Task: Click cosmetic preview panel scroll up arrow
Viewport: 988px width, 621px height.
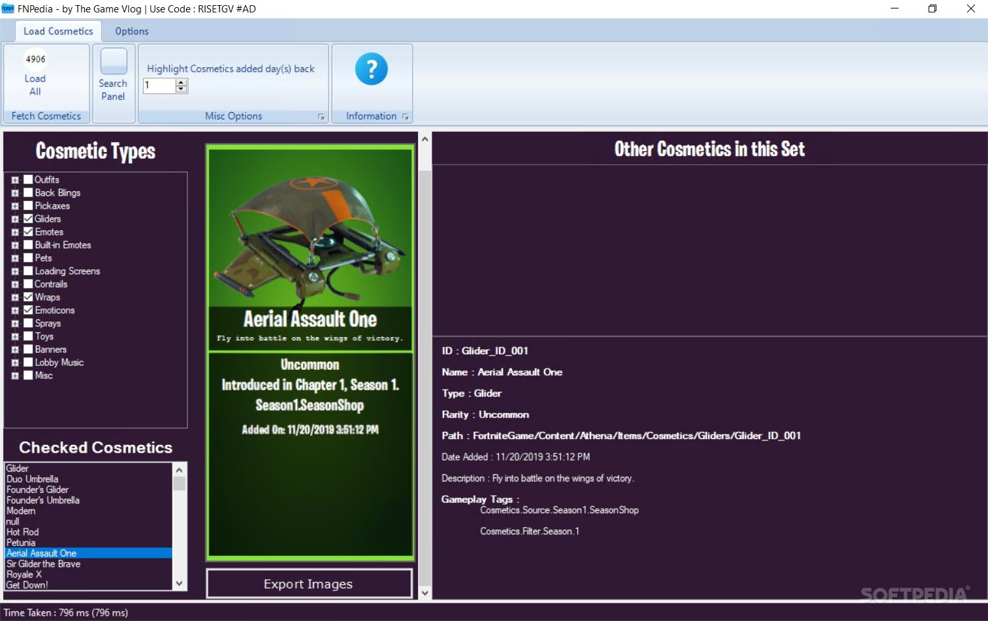Action: (425, 139)
